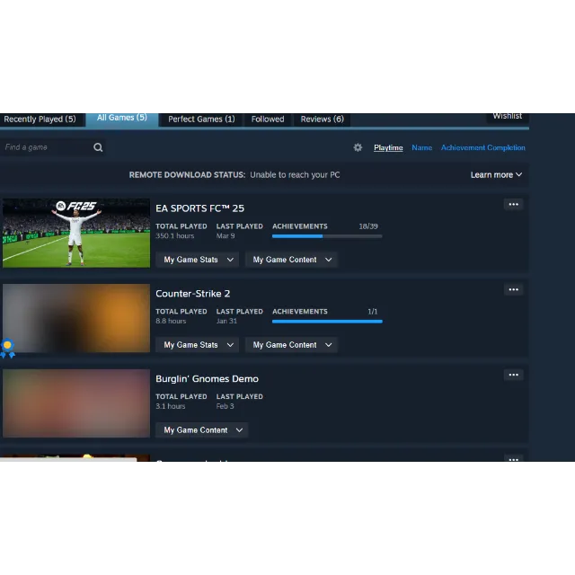Click the 3.1 hours playtime text
The width and height of the screenshot is (575, 575).
171,406
